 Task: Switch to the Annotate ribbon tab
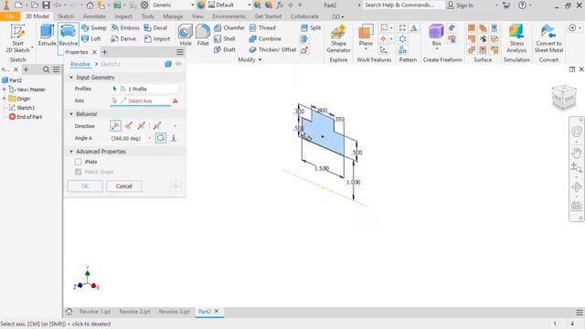coord(94,16)
